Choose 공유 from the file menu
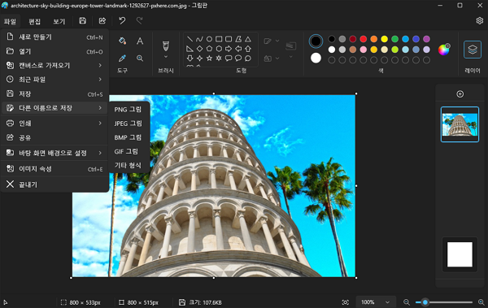488x308 pixels. pos(54,137)
